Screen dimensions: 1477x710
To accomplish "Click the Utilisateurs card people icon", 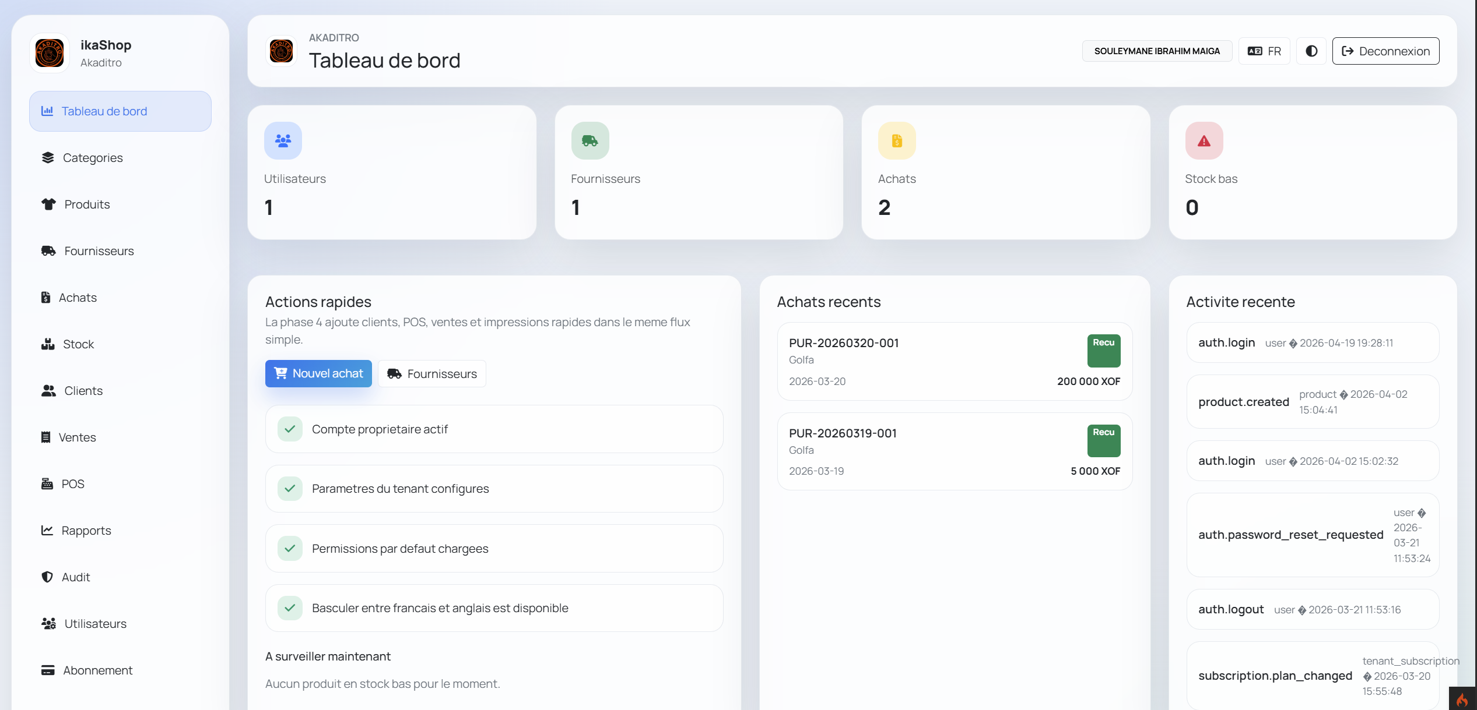I will tap(283, 140).
